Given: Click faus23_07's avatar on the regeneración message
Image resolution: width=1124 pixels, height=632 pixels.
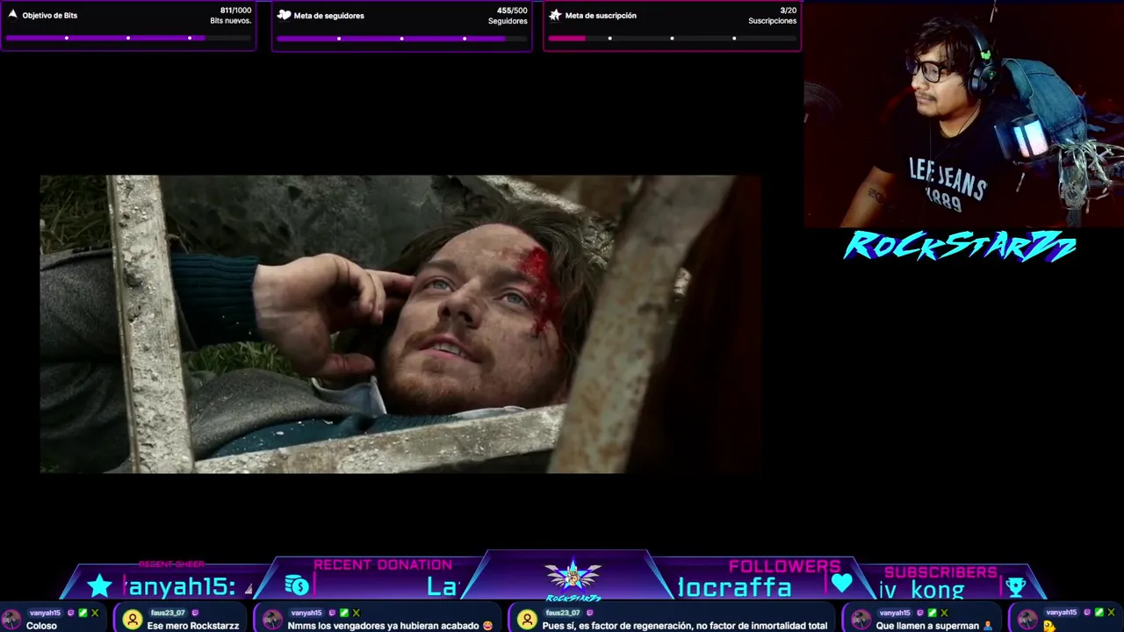Looking at the screenshot, I should point(527,620).
